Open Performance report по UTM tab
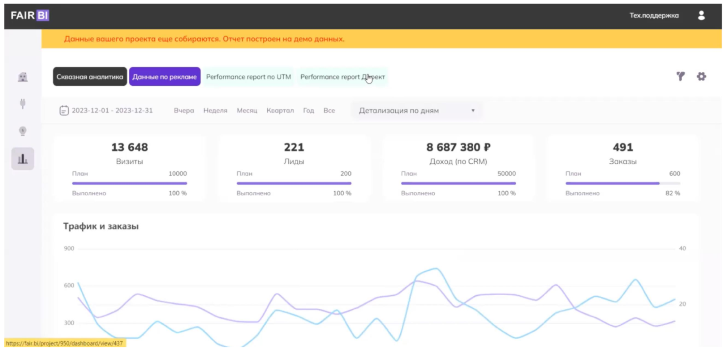Viewport: 725px width, 350px height. [248, 77]
